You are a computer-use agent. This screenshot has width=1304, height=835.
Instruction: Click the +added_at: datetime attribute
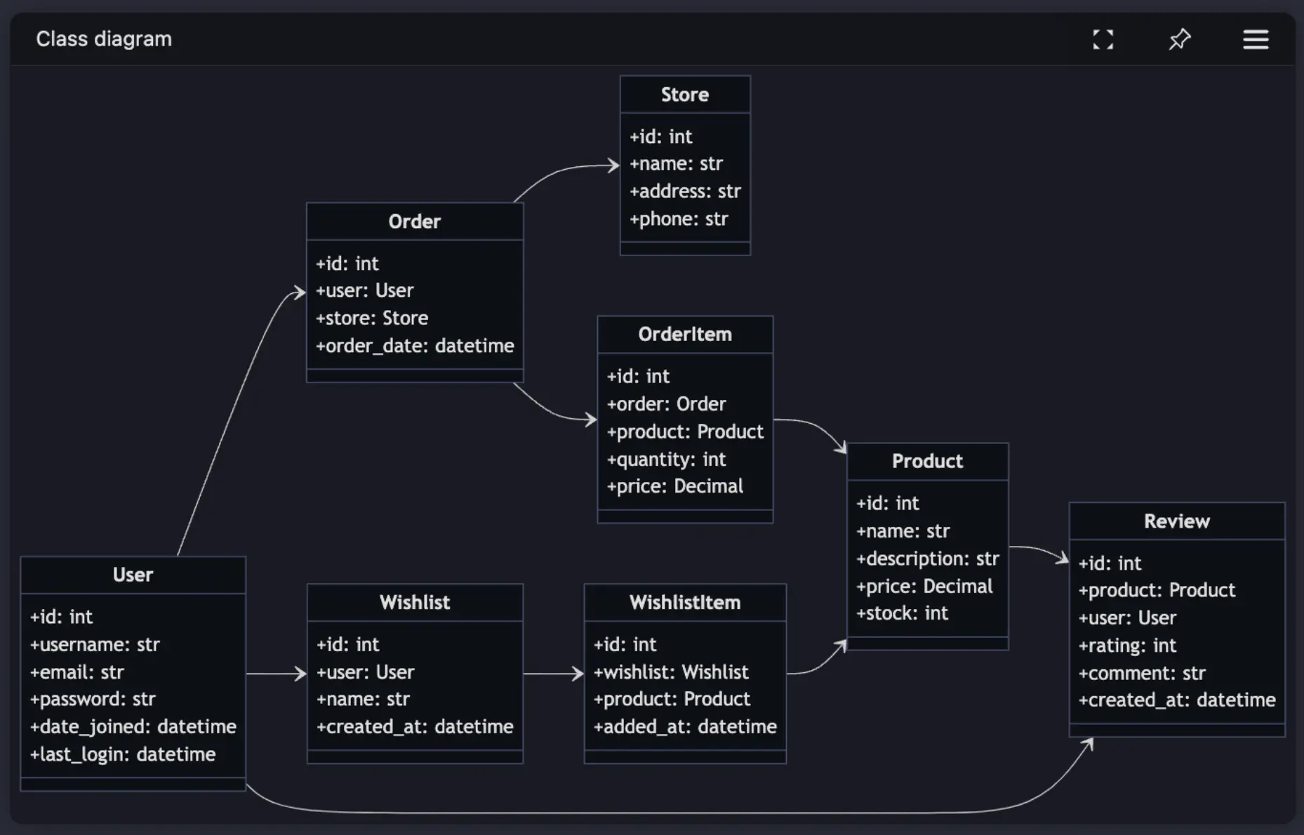tap(685, 727)
